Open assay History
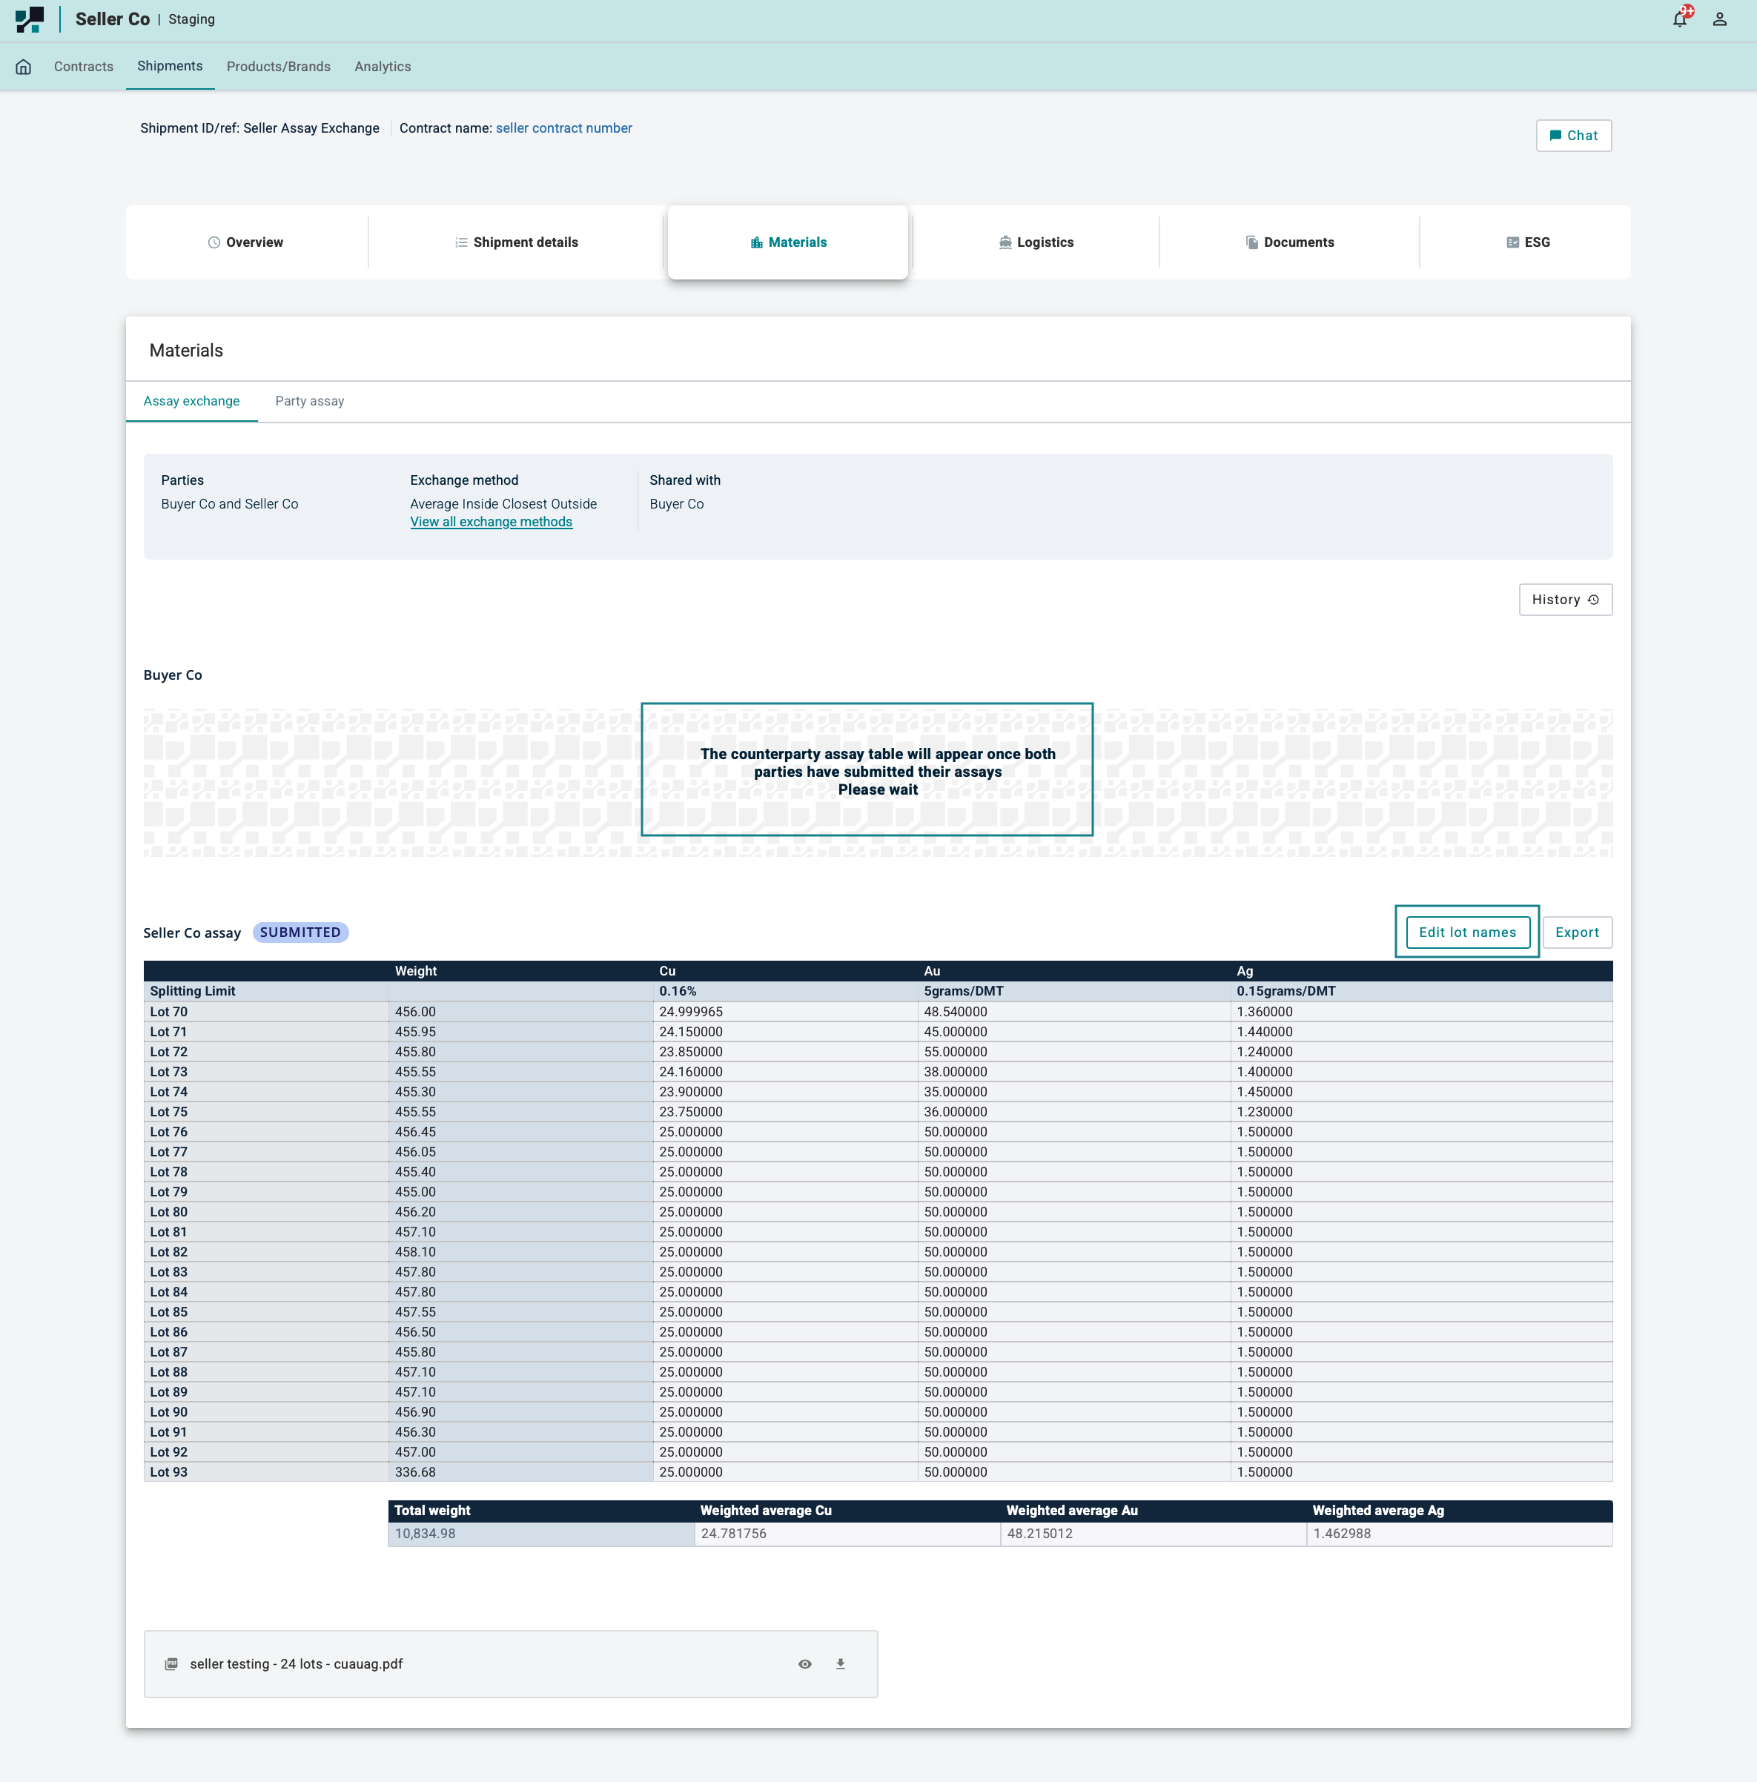Screen dimensions: 1757x1782 point(1564,600)
